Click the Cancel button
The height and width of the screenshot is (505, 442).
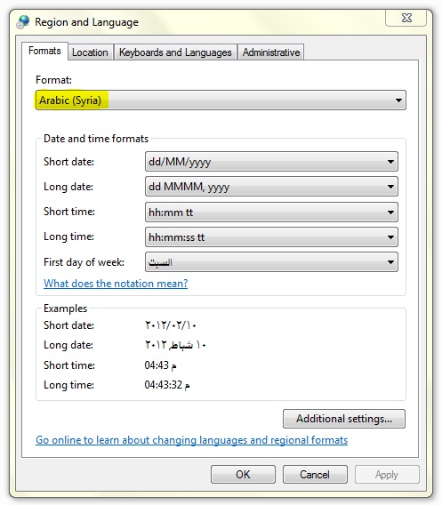315,475
